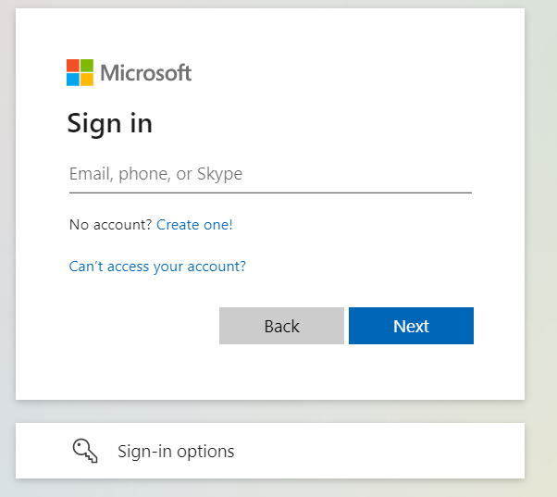The image size is (557, 497).
Task: Click the gap between the Back and Next buttons
Action: (x=346, y=326)
